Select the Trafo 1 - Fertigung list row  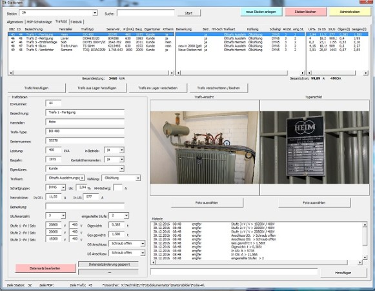click(x=91, y=34)
